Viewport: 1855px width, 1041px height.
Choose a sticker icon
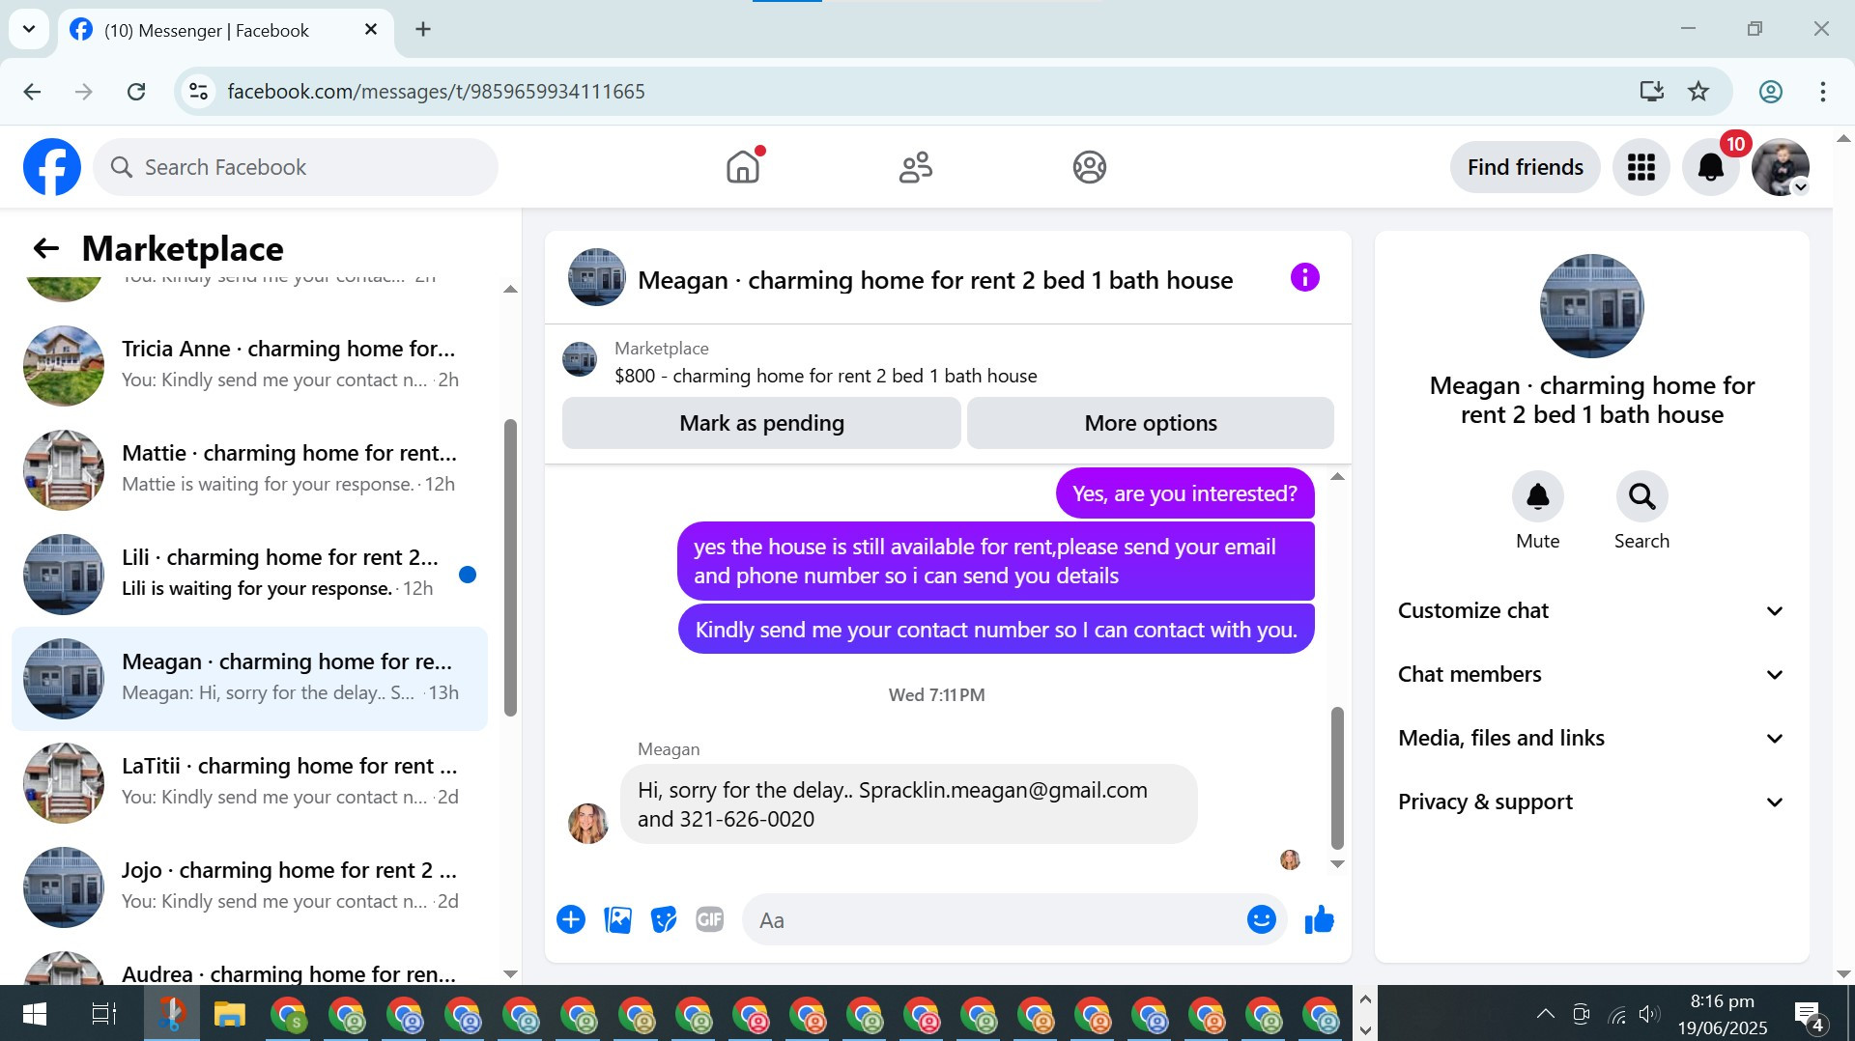pos(664,919)
